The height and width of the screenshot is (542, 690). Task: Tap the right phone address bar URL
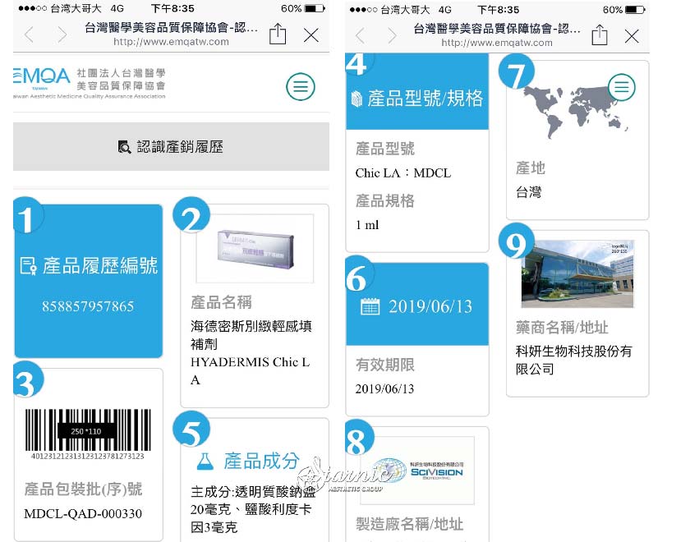point(497,43)
